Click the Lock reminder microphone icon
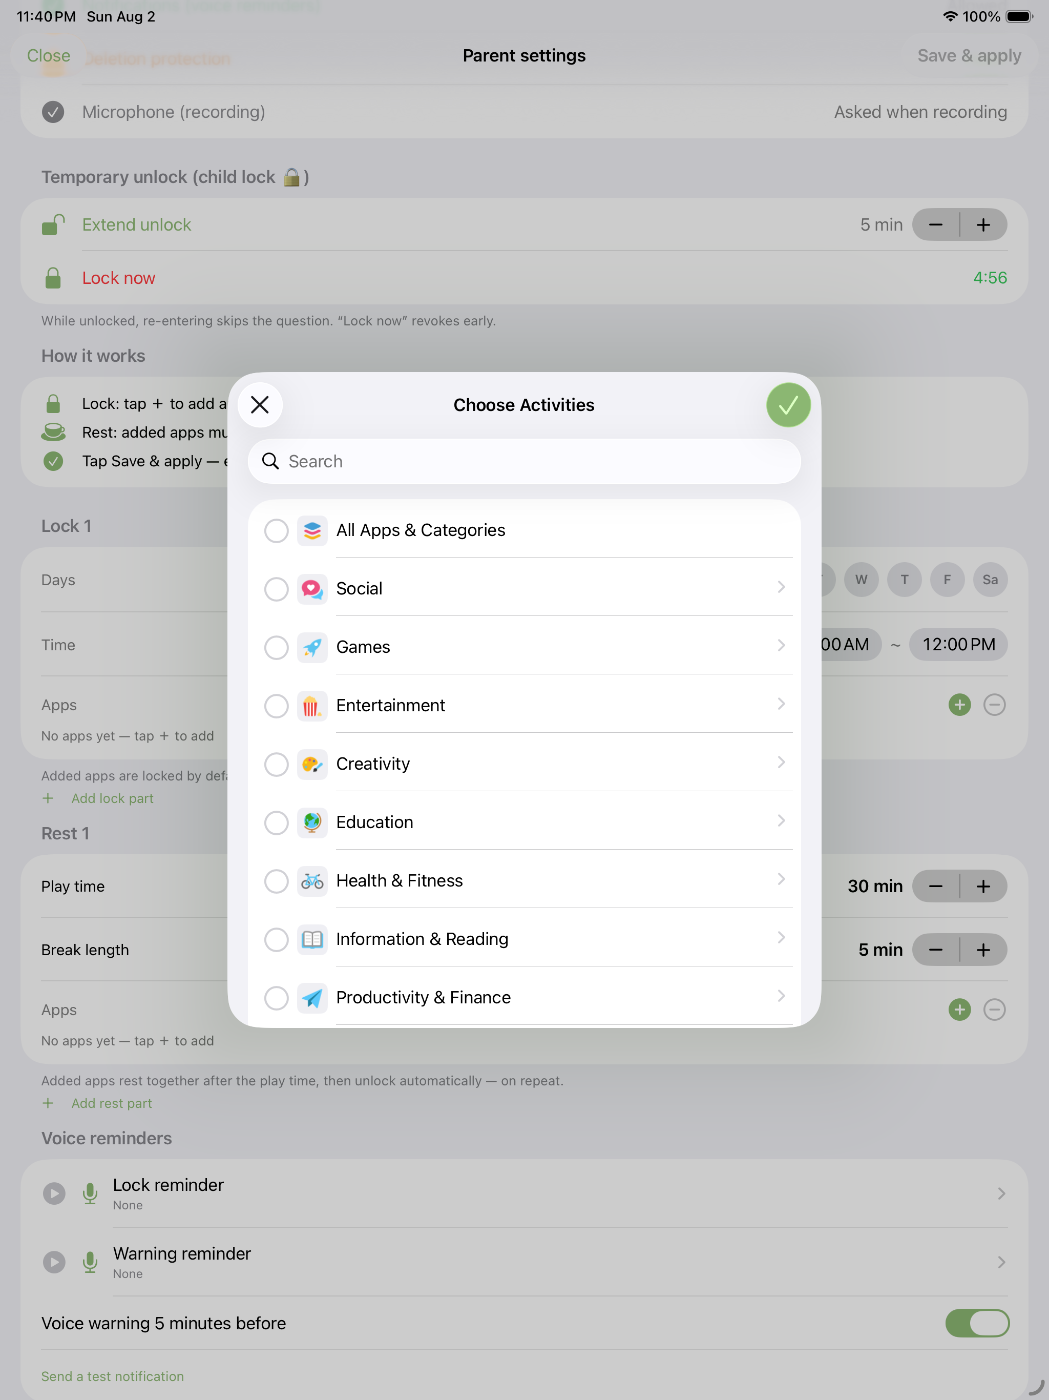Image resolution: width=1049 pixels, height=1400 pixels. coord(91,1193)
